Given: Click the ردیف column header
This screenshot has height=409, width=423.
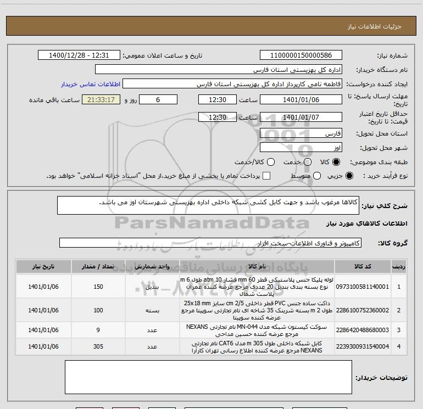Looking at the screenshot, I should coord(399,266).
